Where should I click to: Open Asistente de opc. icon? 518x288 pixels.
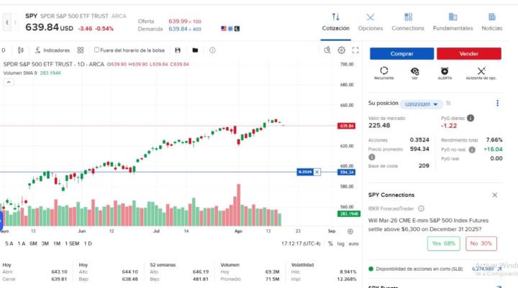click(x=481, y=71)
